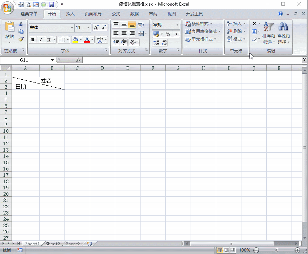Increase indent in alignment group
Screen dimensions: 308x254
[x=124, y=42]
